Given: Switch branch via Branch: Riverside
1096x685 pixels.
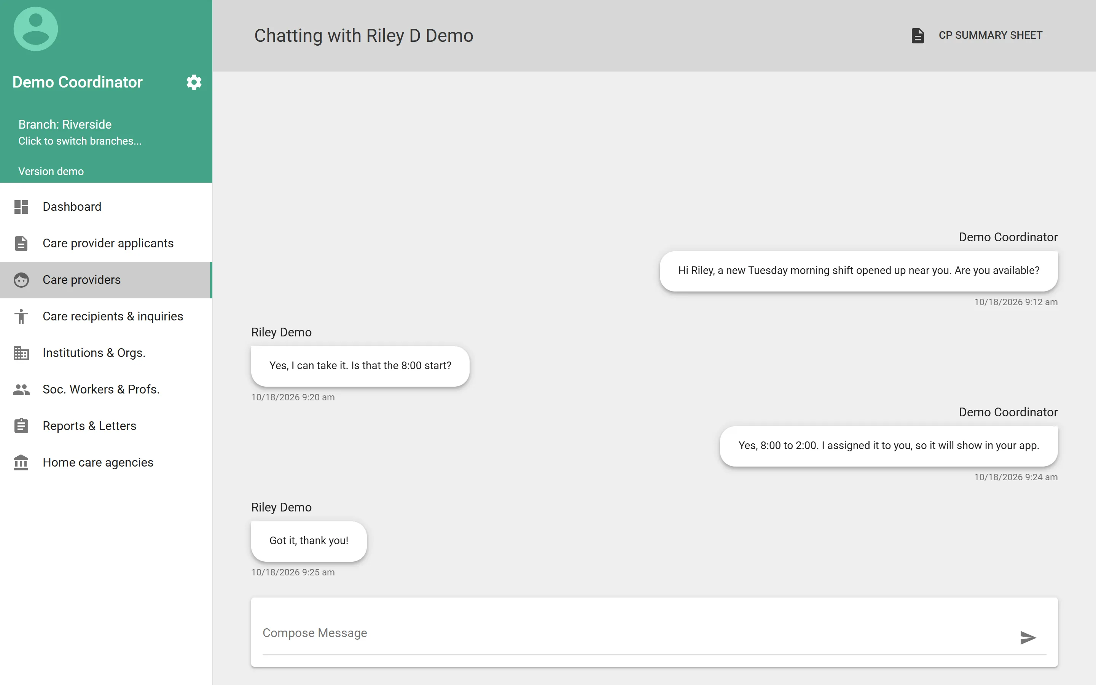Looking at the screenshot, I should click(x=65, y=124).
